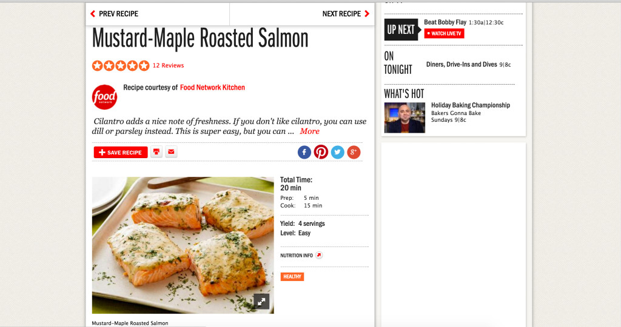
Task: Open Diners, Drive-Ins and Dives link
Action: 462,64
